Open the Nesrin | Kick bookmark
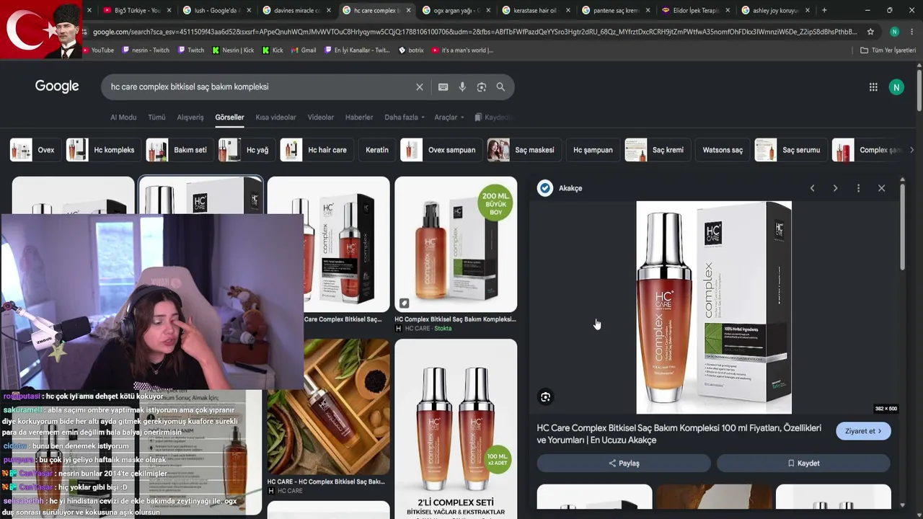 (x=233, y=50)
